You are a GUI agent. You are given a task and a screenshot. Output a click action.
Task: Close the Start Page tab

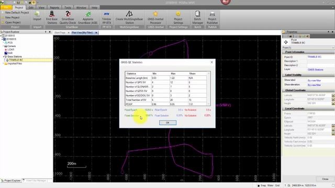pyautogui.click(x=69, y=32)
